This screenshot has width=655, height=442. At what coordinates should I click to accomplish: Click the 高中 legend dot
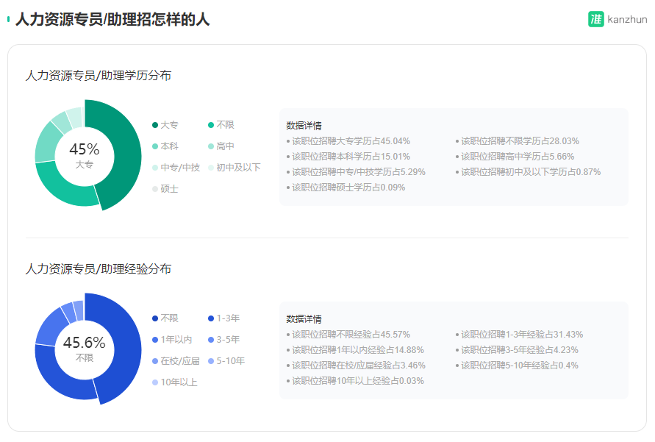[211, 146]
